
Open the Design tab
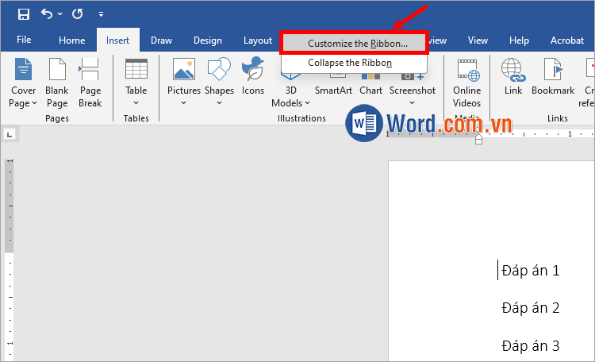208,40
